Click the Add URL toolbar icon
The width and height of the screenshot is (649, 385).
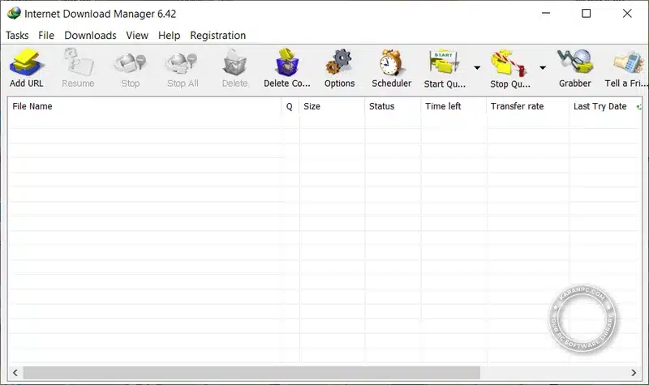(27, 62)
